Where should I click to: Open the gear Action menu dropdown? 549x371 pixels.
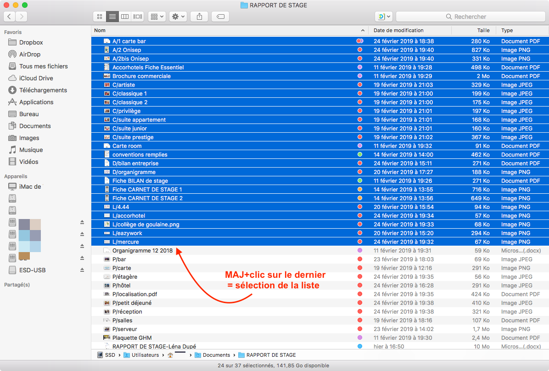[x=178, y=17]
